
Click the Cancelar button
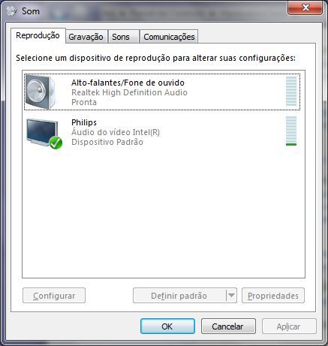pos(228,326)
